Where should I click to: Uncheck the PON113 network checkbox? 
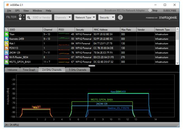coord(6,48)
